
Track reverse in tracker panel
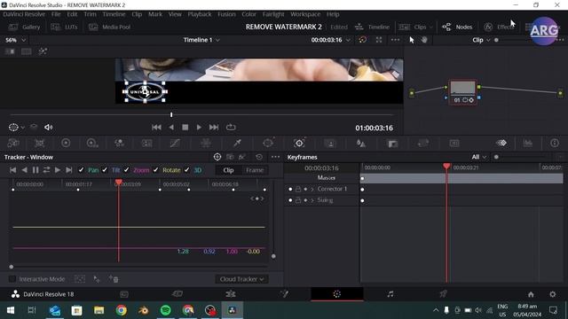(x=24, y=170)
